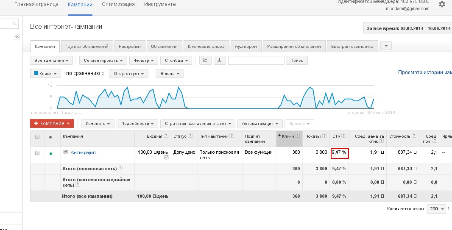452x230 pixels.
Task: Open the Оптимизация menu
Action: 118,4
